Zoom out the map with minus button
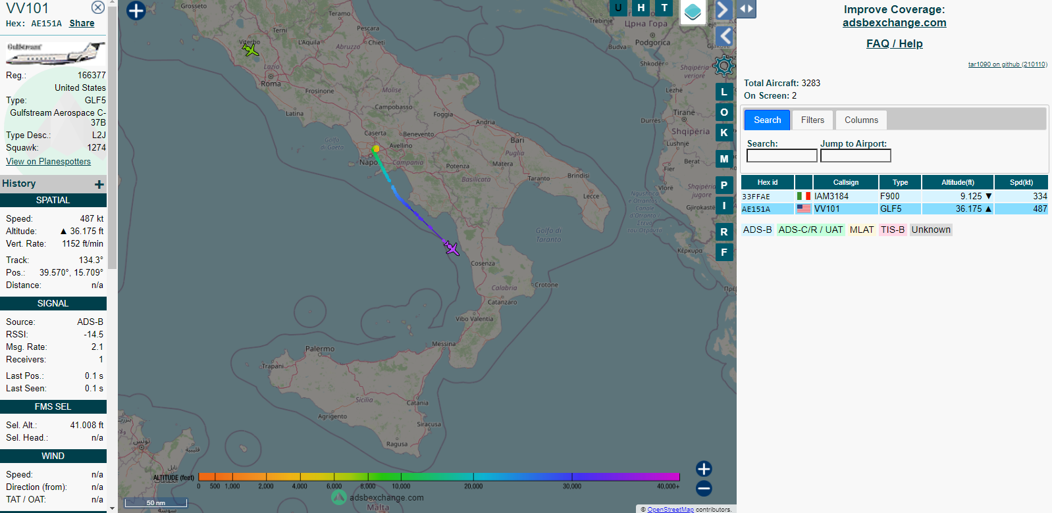 pos(704,489)
